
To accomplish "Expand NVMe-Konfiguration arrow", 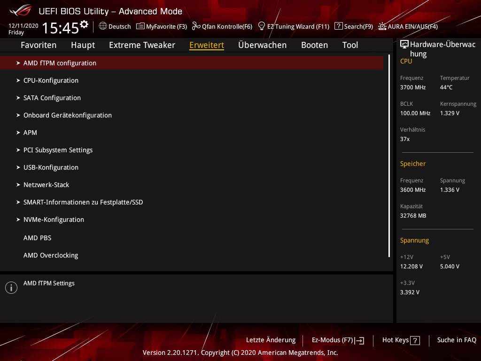I will point(18,220).
